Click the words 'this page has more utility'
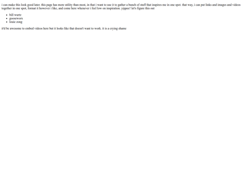The image size is (248, 186). click(57, 5)
